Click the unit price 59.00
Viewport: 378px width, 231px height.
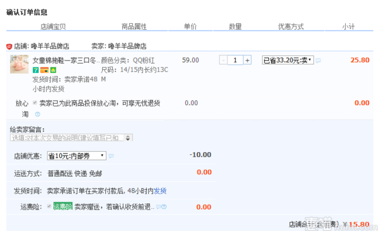click(x=190, y=60)
